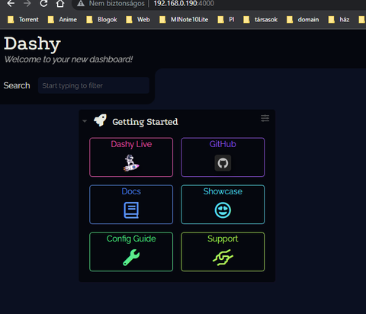366x314 pixels.
Task: Click the browser home icon
Action: click(x=60, y=3)
